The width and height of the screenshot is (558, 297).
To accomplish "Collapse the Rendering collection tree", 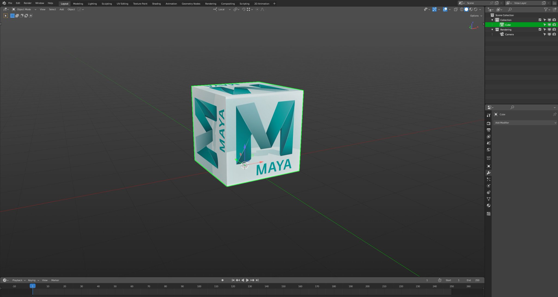I will pos(492,29).
